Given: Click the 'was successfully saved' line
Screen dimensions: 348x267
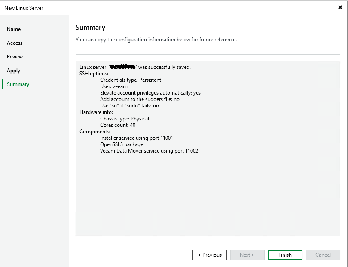Looking at the screenshot, I should [x=164, y=67].
